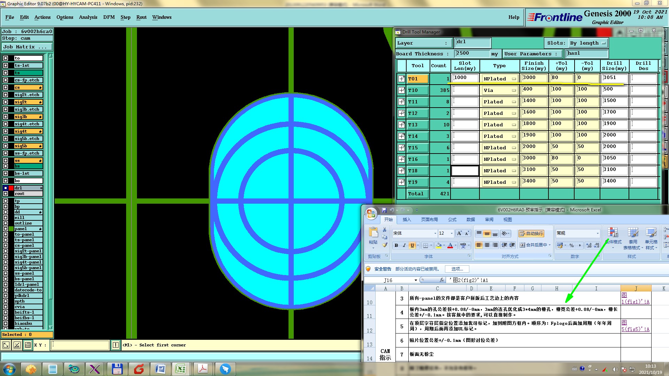Open Excel from the Windows taskbar
Image resolution: width=669 pixels, height=376 pixels.
pos(180,369)
